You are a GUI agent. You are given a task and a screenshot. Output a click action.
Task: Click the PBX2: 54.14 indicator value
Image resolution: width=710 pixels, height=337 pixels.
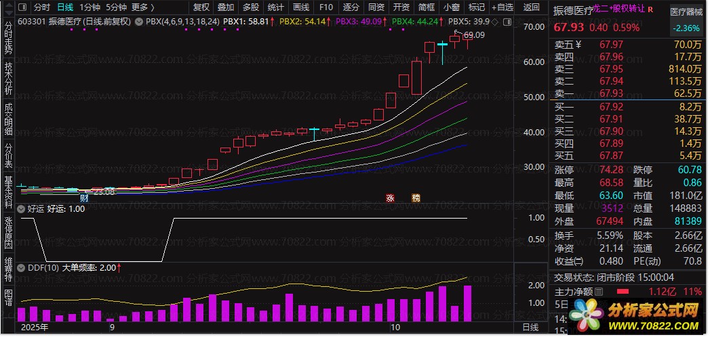pyautogui.click(x=305, y=21)
